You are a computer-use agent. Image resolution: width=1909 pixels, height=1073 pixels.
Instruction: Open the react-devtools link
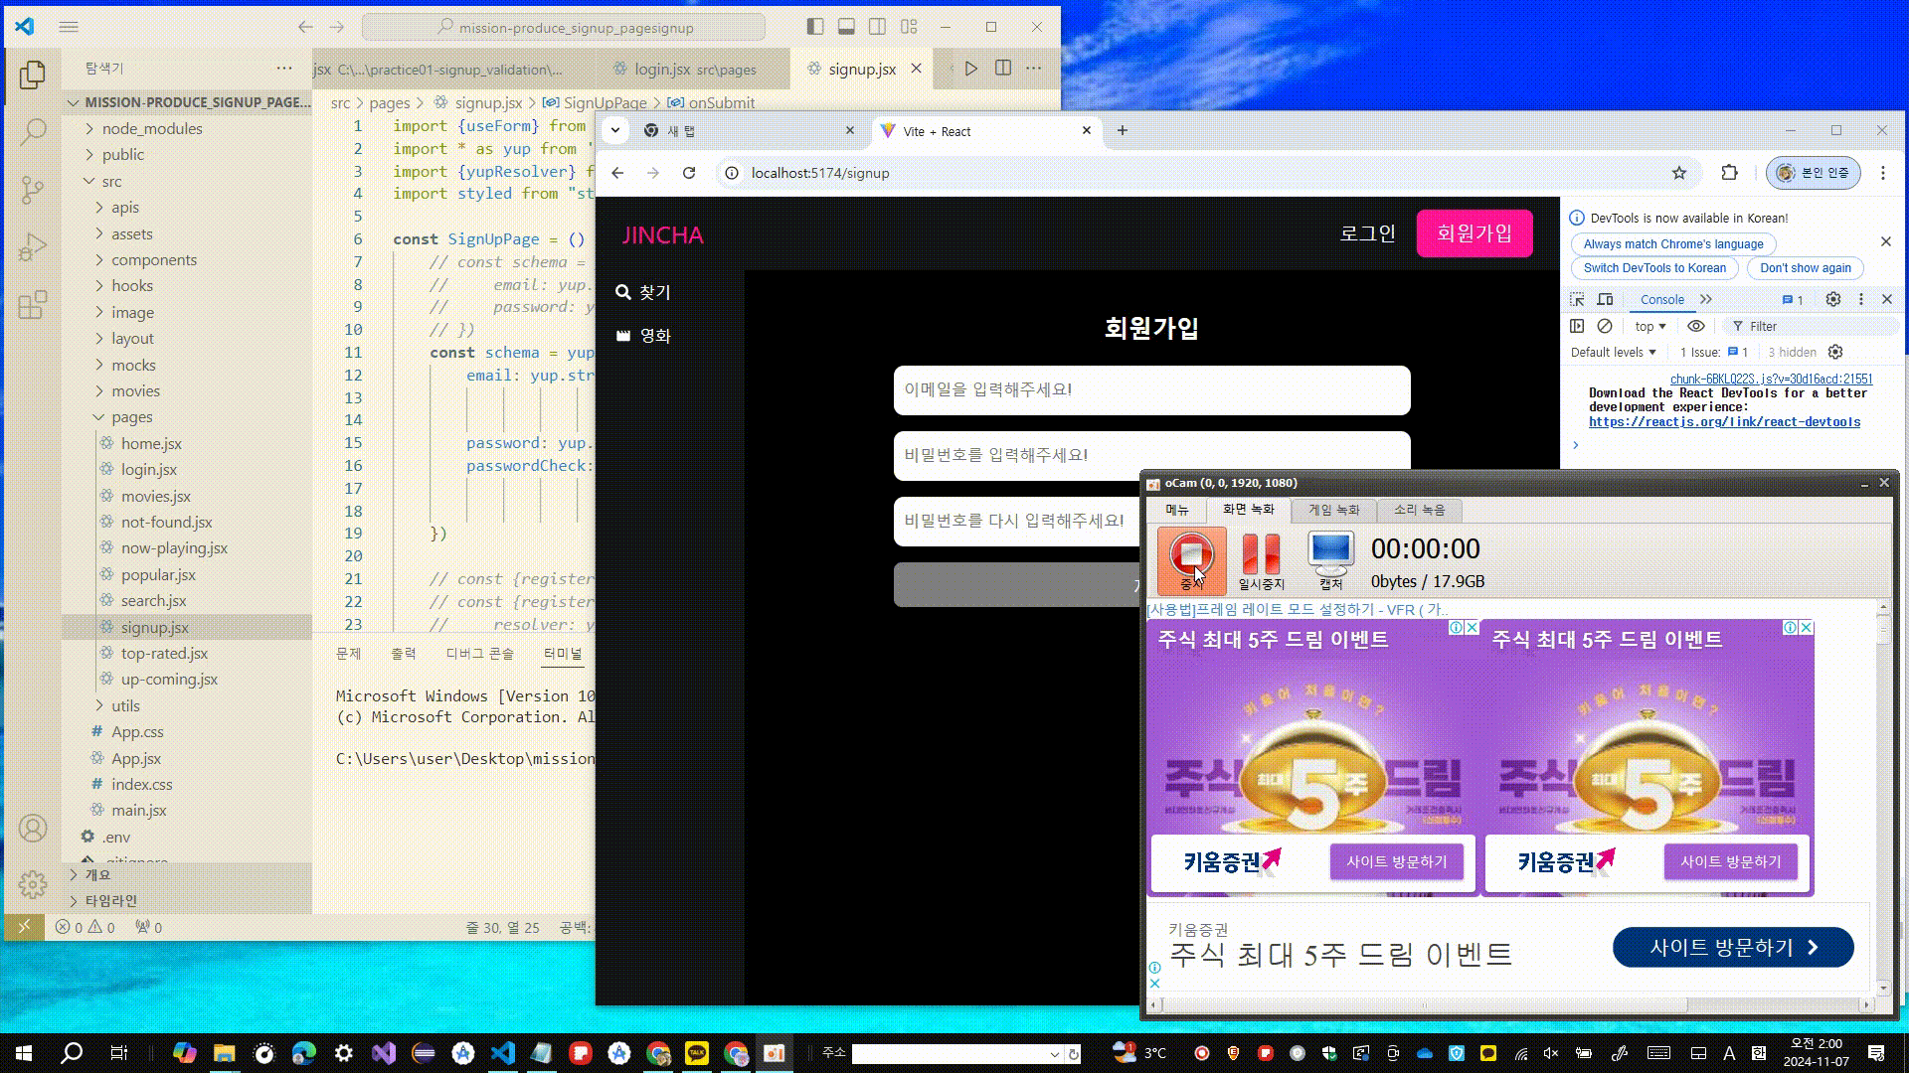(1724, 422)
